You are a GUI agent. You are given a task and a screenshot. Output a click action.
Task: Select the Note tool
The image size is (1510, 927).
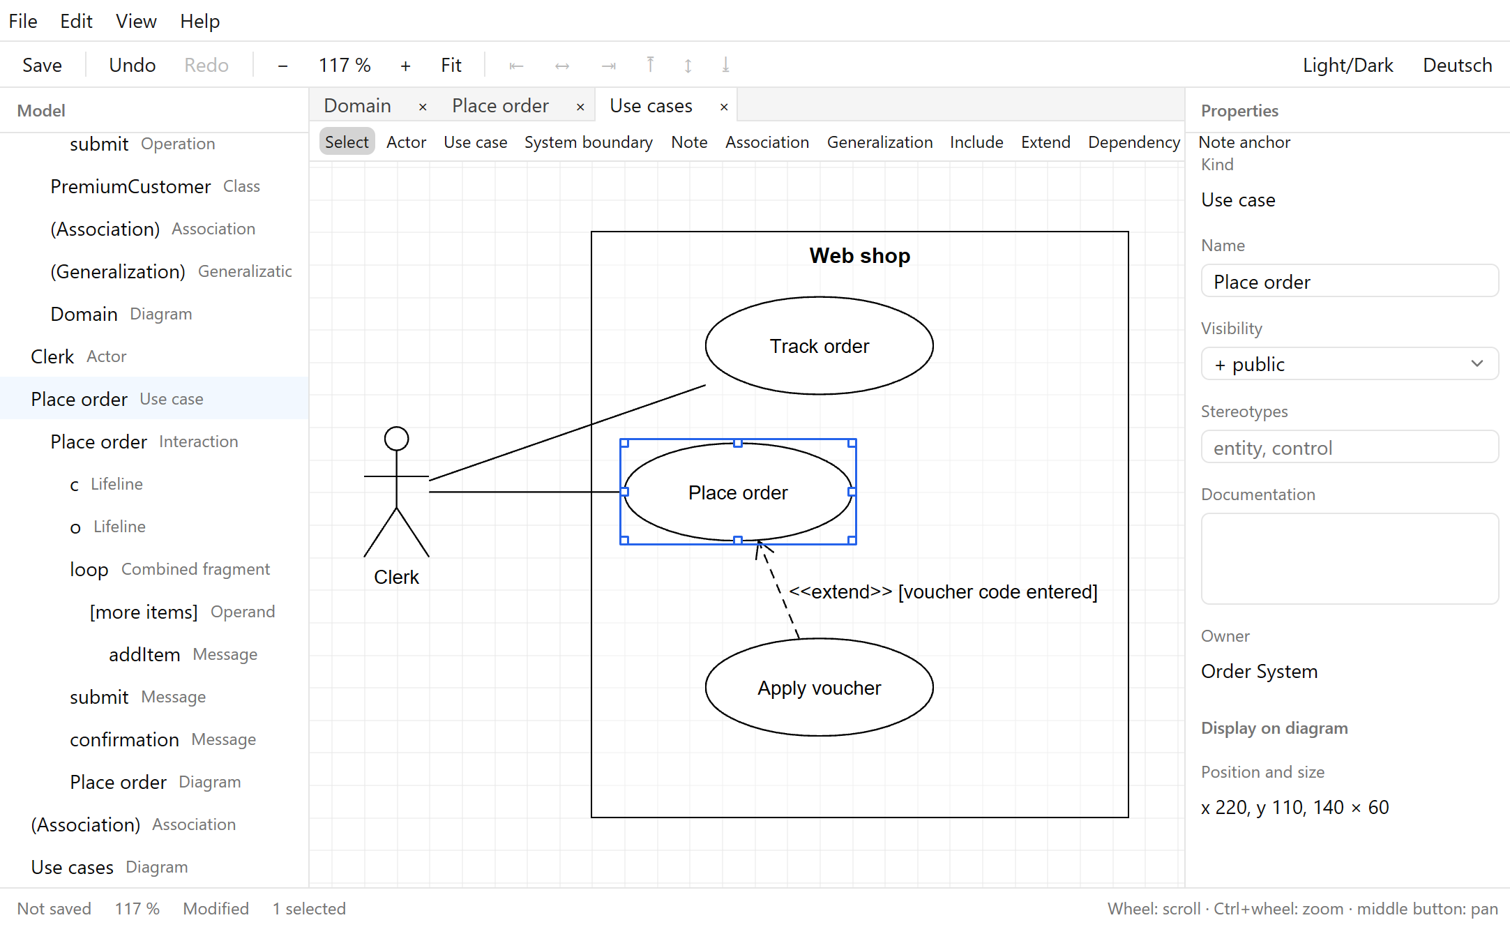[689, 142]
